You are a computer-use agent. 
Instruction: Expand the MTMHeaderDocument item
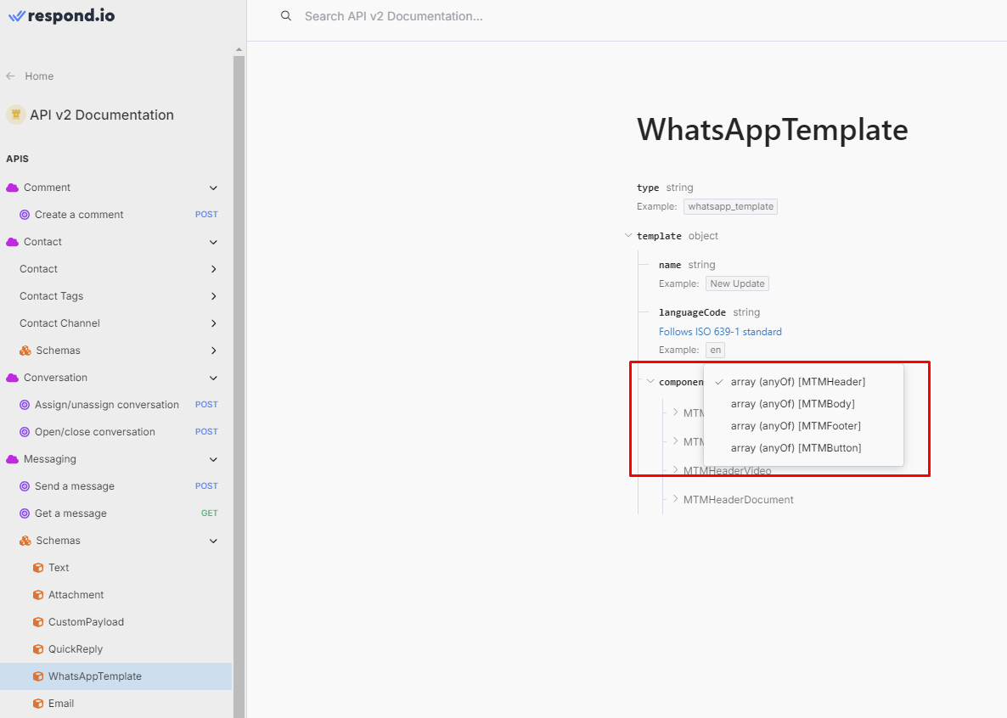point(675,499)
